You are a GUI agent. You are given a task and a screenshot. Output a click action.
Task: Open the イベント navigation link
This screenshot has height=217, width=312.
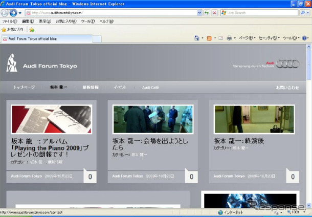click(x=120, y=87)
